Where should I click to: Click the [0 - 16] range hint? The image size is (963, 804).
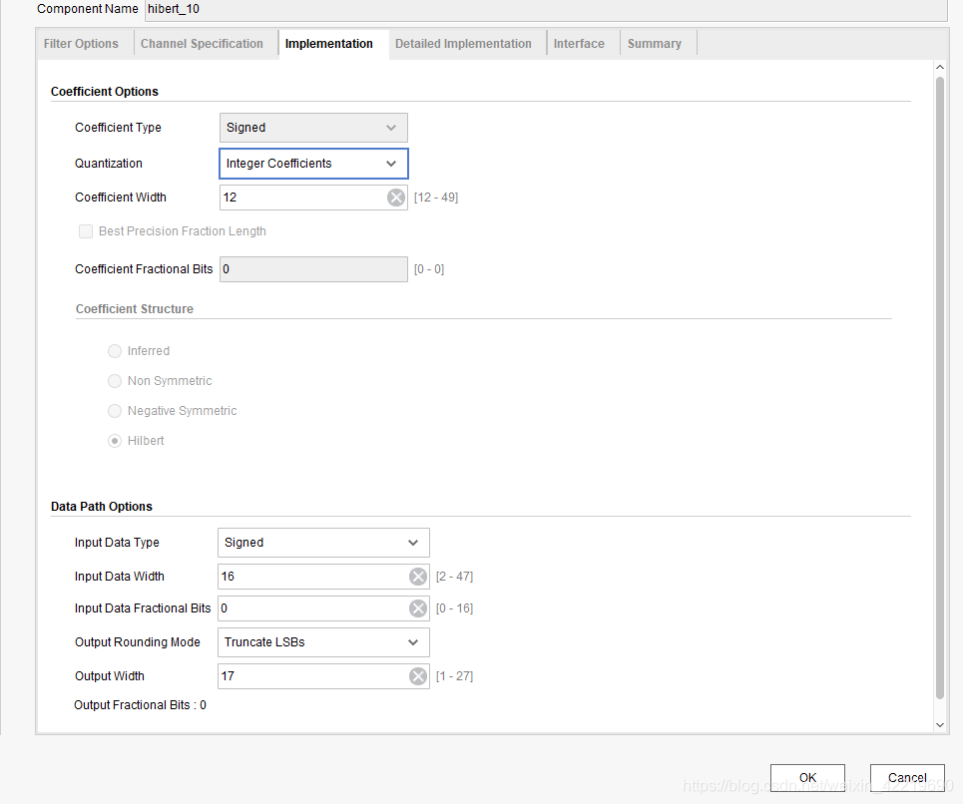[454, 608]
